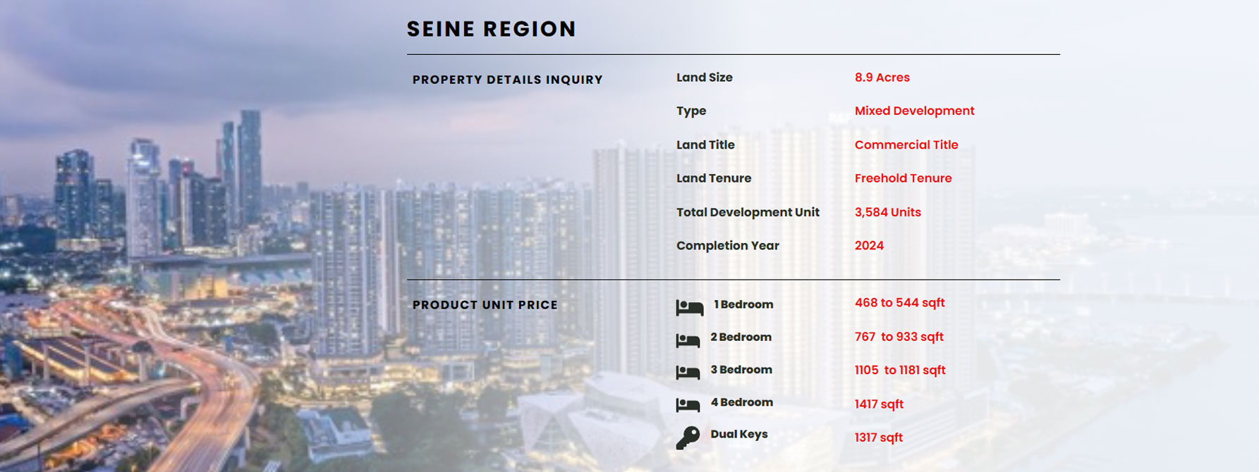Click the SEINE REGION heading
The image size is (1259, 472).
[492, 29]
